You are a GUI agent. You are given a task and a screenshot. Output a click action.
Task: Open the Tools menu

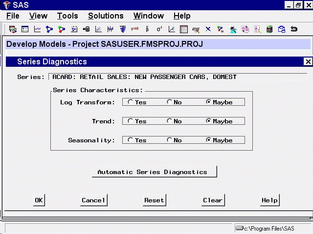pyautogui.click(x=67, y=16)
